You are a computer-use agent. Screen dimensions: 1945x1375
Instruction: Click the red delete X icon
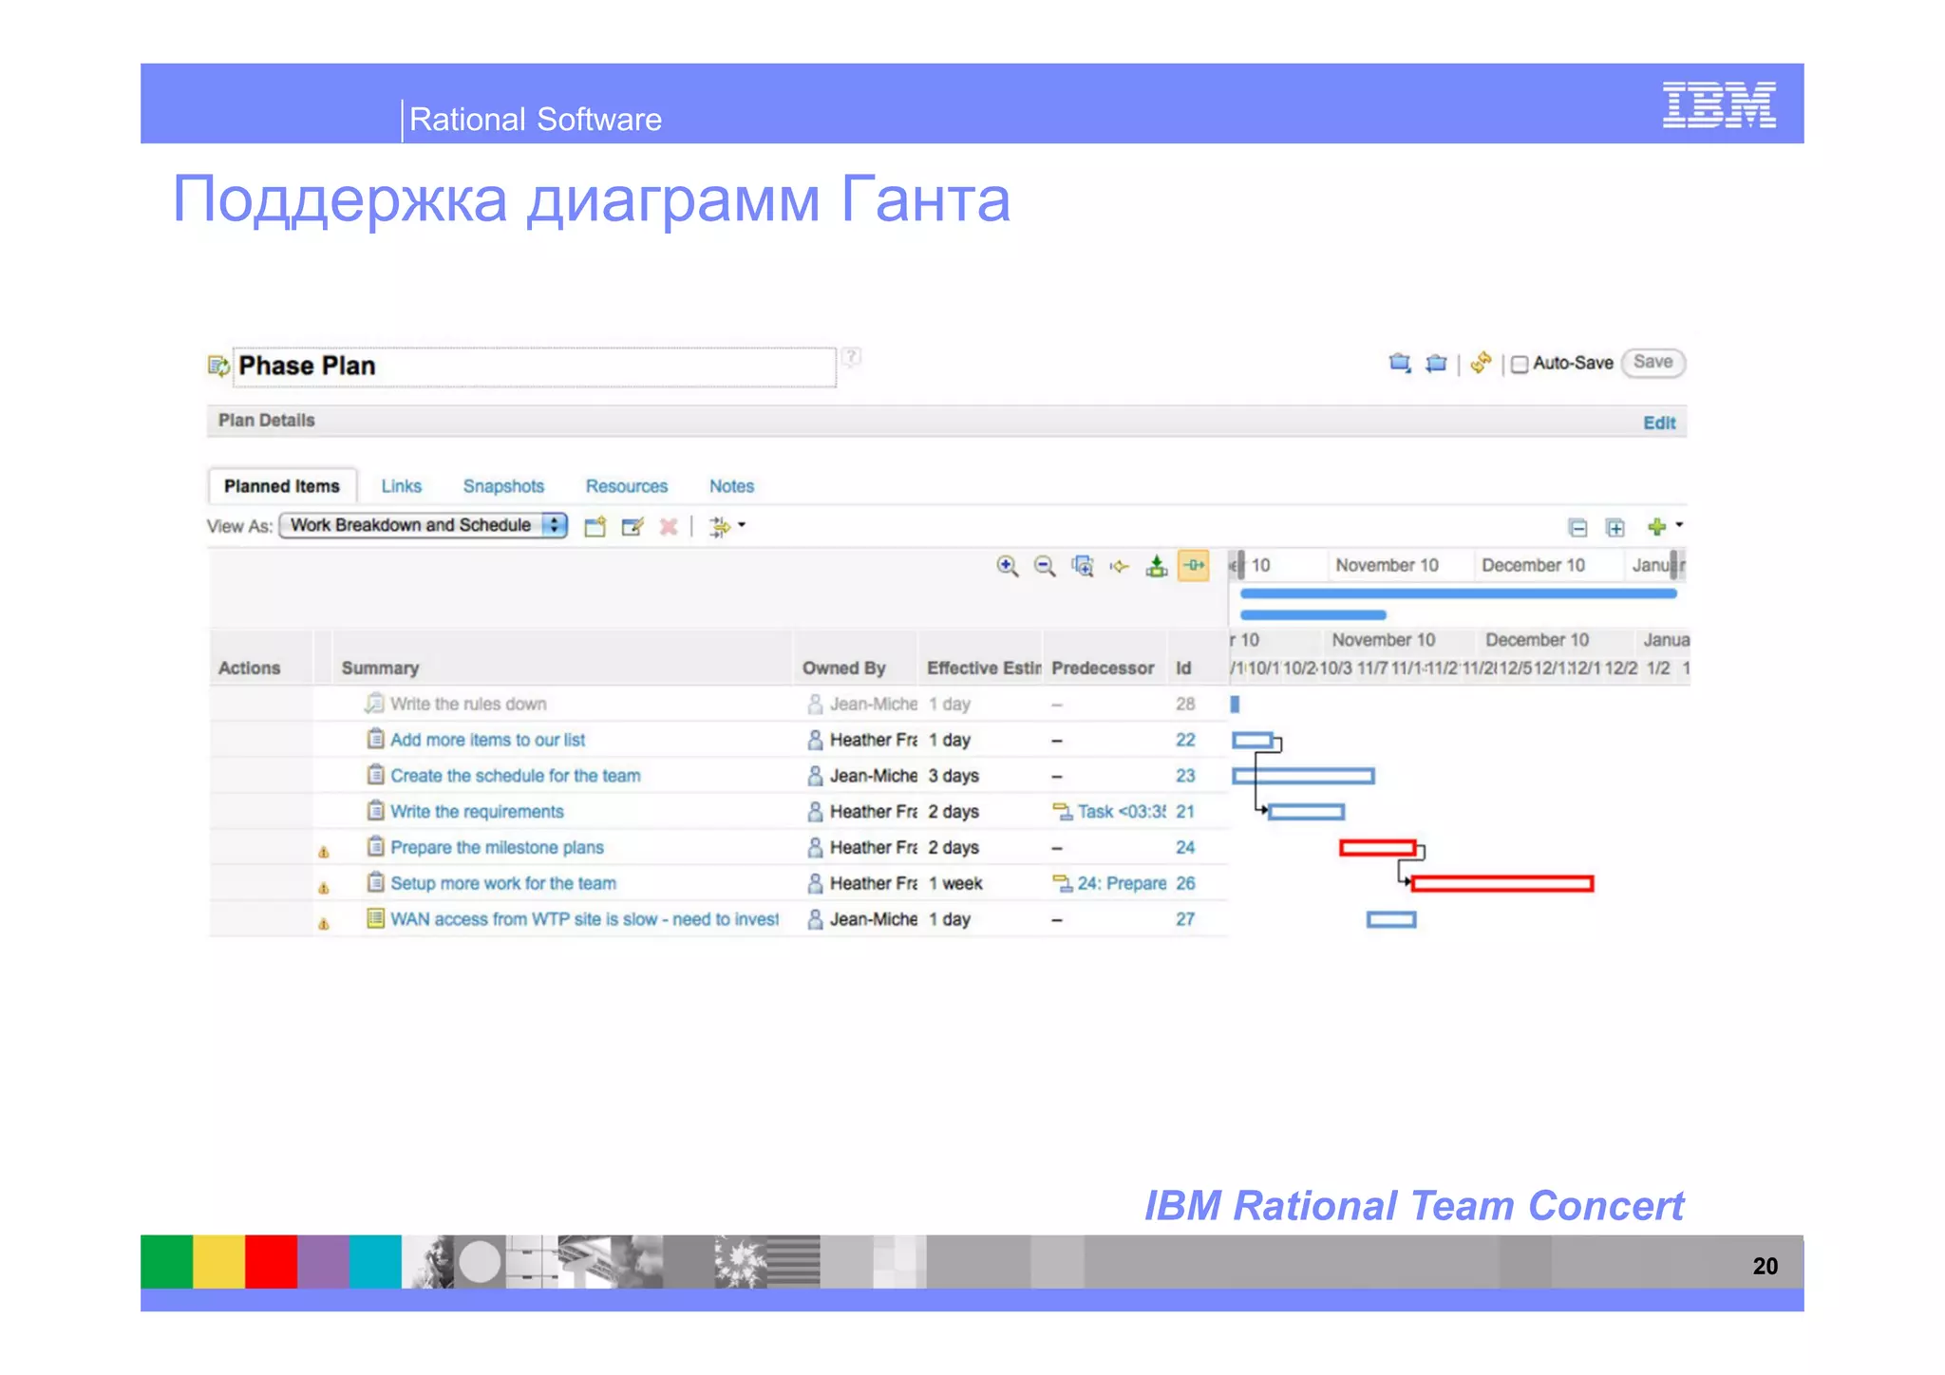[x=669, y=527]
